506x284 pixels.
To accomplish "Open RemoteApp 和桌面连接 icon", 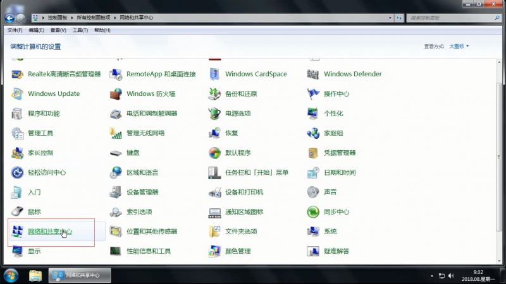I will (116, 74).
